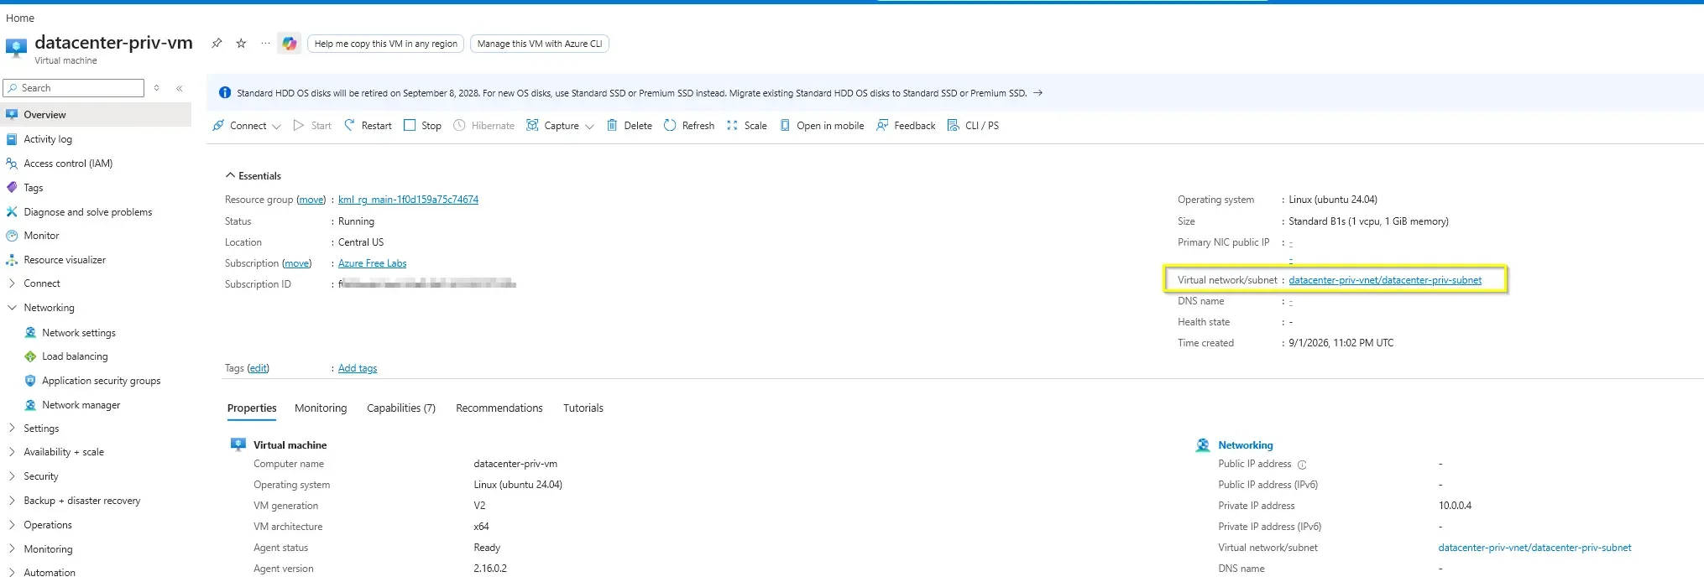Click the Start toolbar button
The image size is (1704, 582).
pos(312,126)
